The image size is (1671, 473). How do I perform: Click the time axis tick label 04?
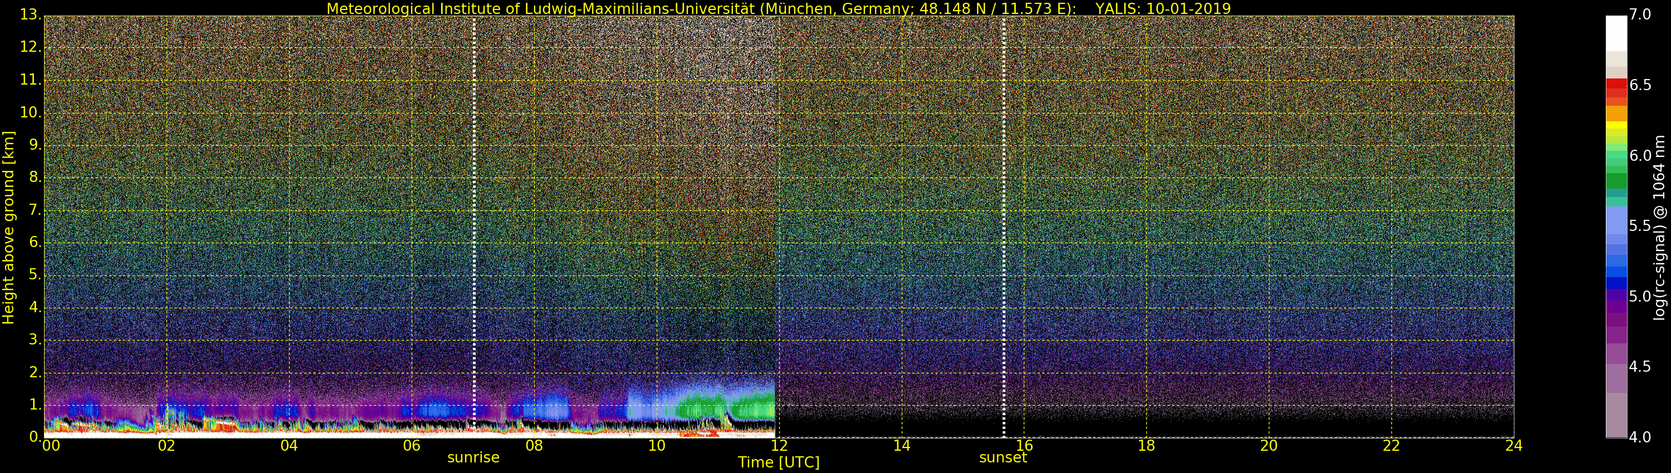289,446
